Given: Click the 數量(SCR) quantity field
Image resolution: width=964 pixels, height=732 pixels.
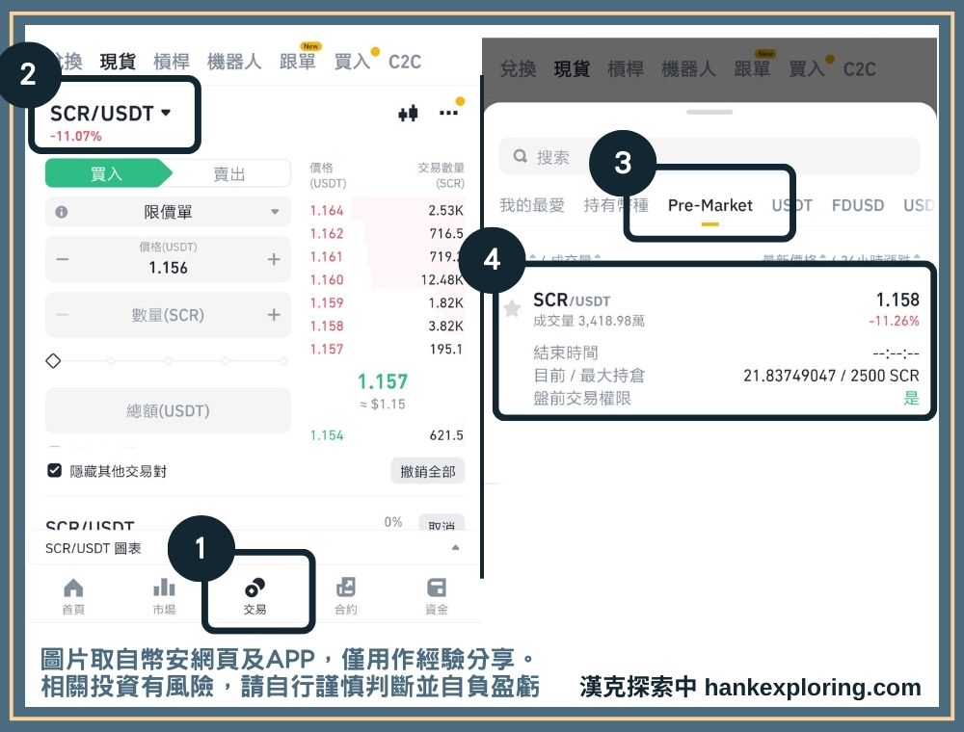Looking at the screenshot, I should coord(169,314).
